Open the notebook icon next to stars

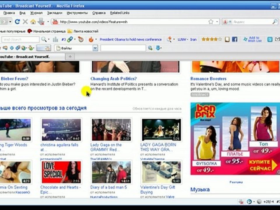pos(227,39)
